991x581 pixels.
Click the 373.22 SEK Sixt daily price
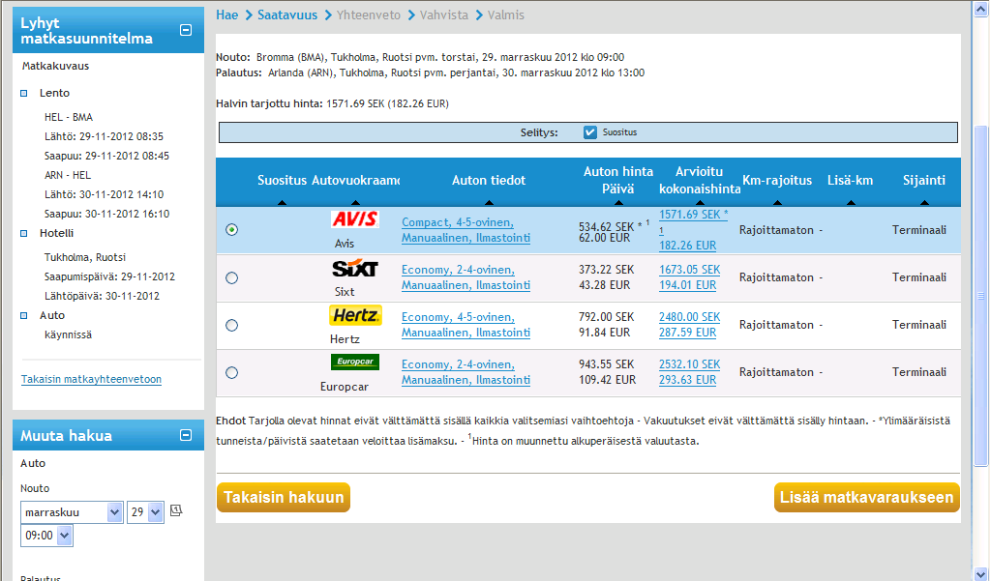pos(606,270)
